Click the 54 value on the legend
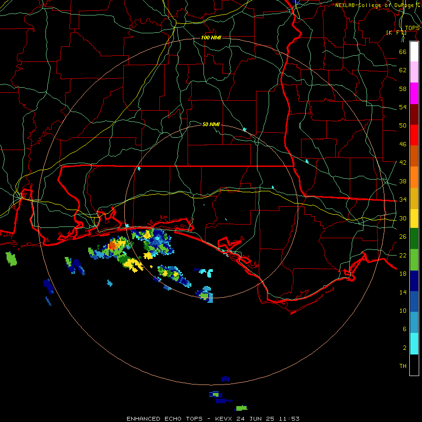This screenshot has width=422, height=422. (403, 107)
